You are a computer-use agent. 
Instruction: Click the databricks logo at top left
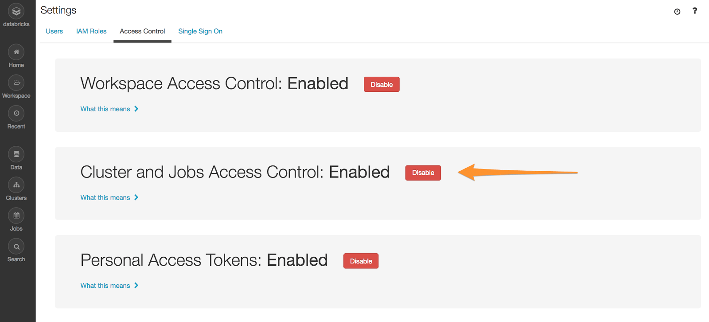click(x=16, y=12)
